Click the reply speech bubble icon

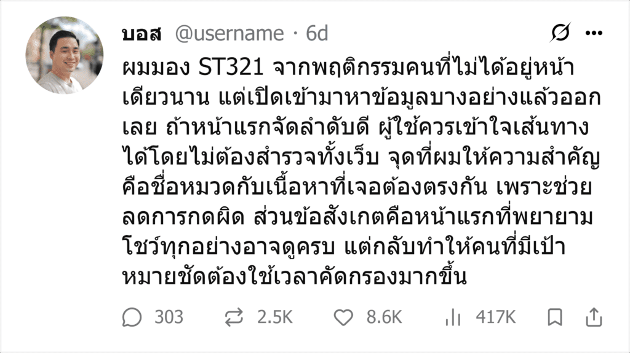[132, 317]
